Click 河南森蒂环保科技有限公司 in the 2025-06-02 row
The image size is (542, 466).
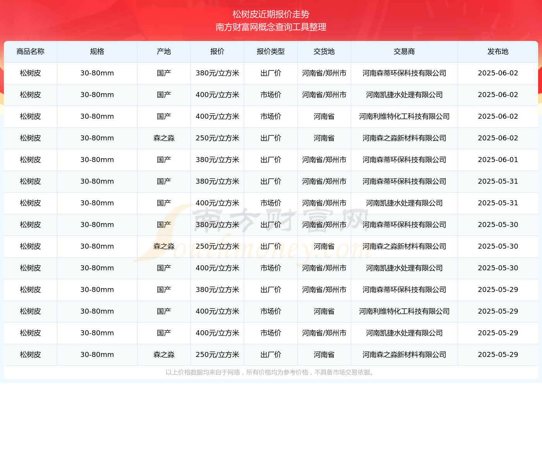404,73
